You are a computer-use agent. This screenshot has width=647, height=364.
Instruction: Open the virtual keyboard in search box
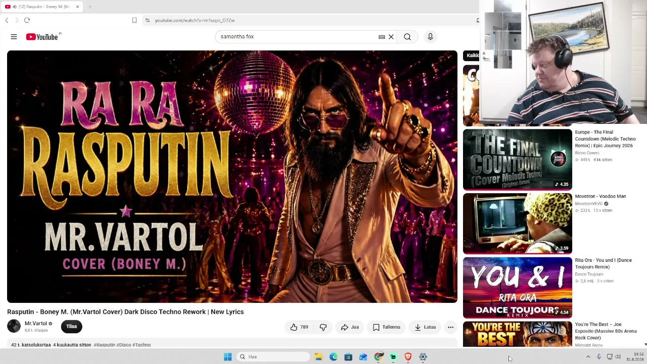[382, 37]
